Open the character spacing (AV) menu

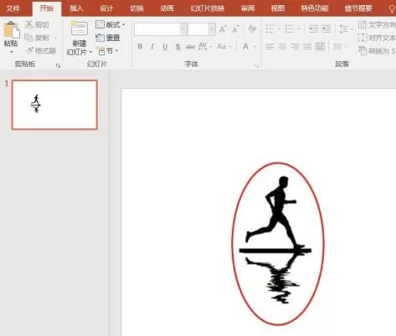[205, 47]
